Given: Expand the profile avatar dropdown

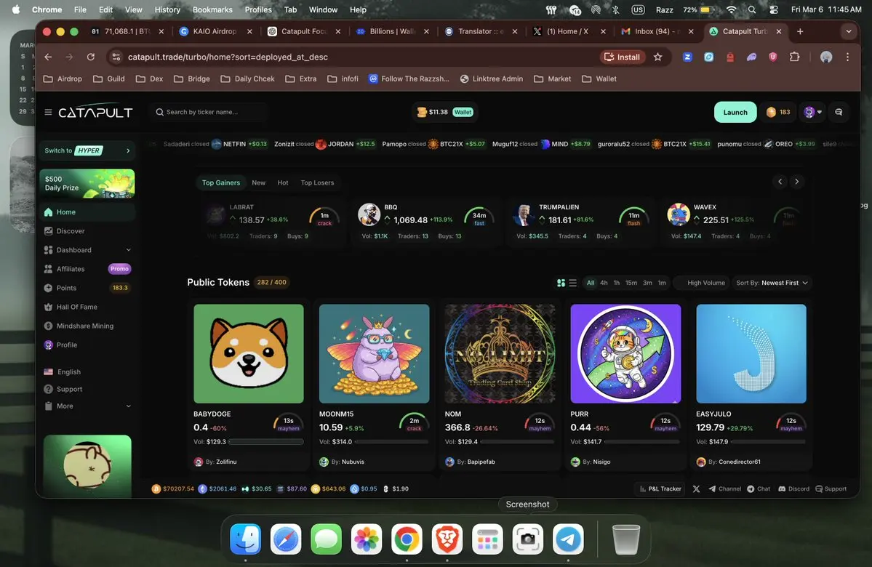Looking at the screenshot, I should pos(812,112).
